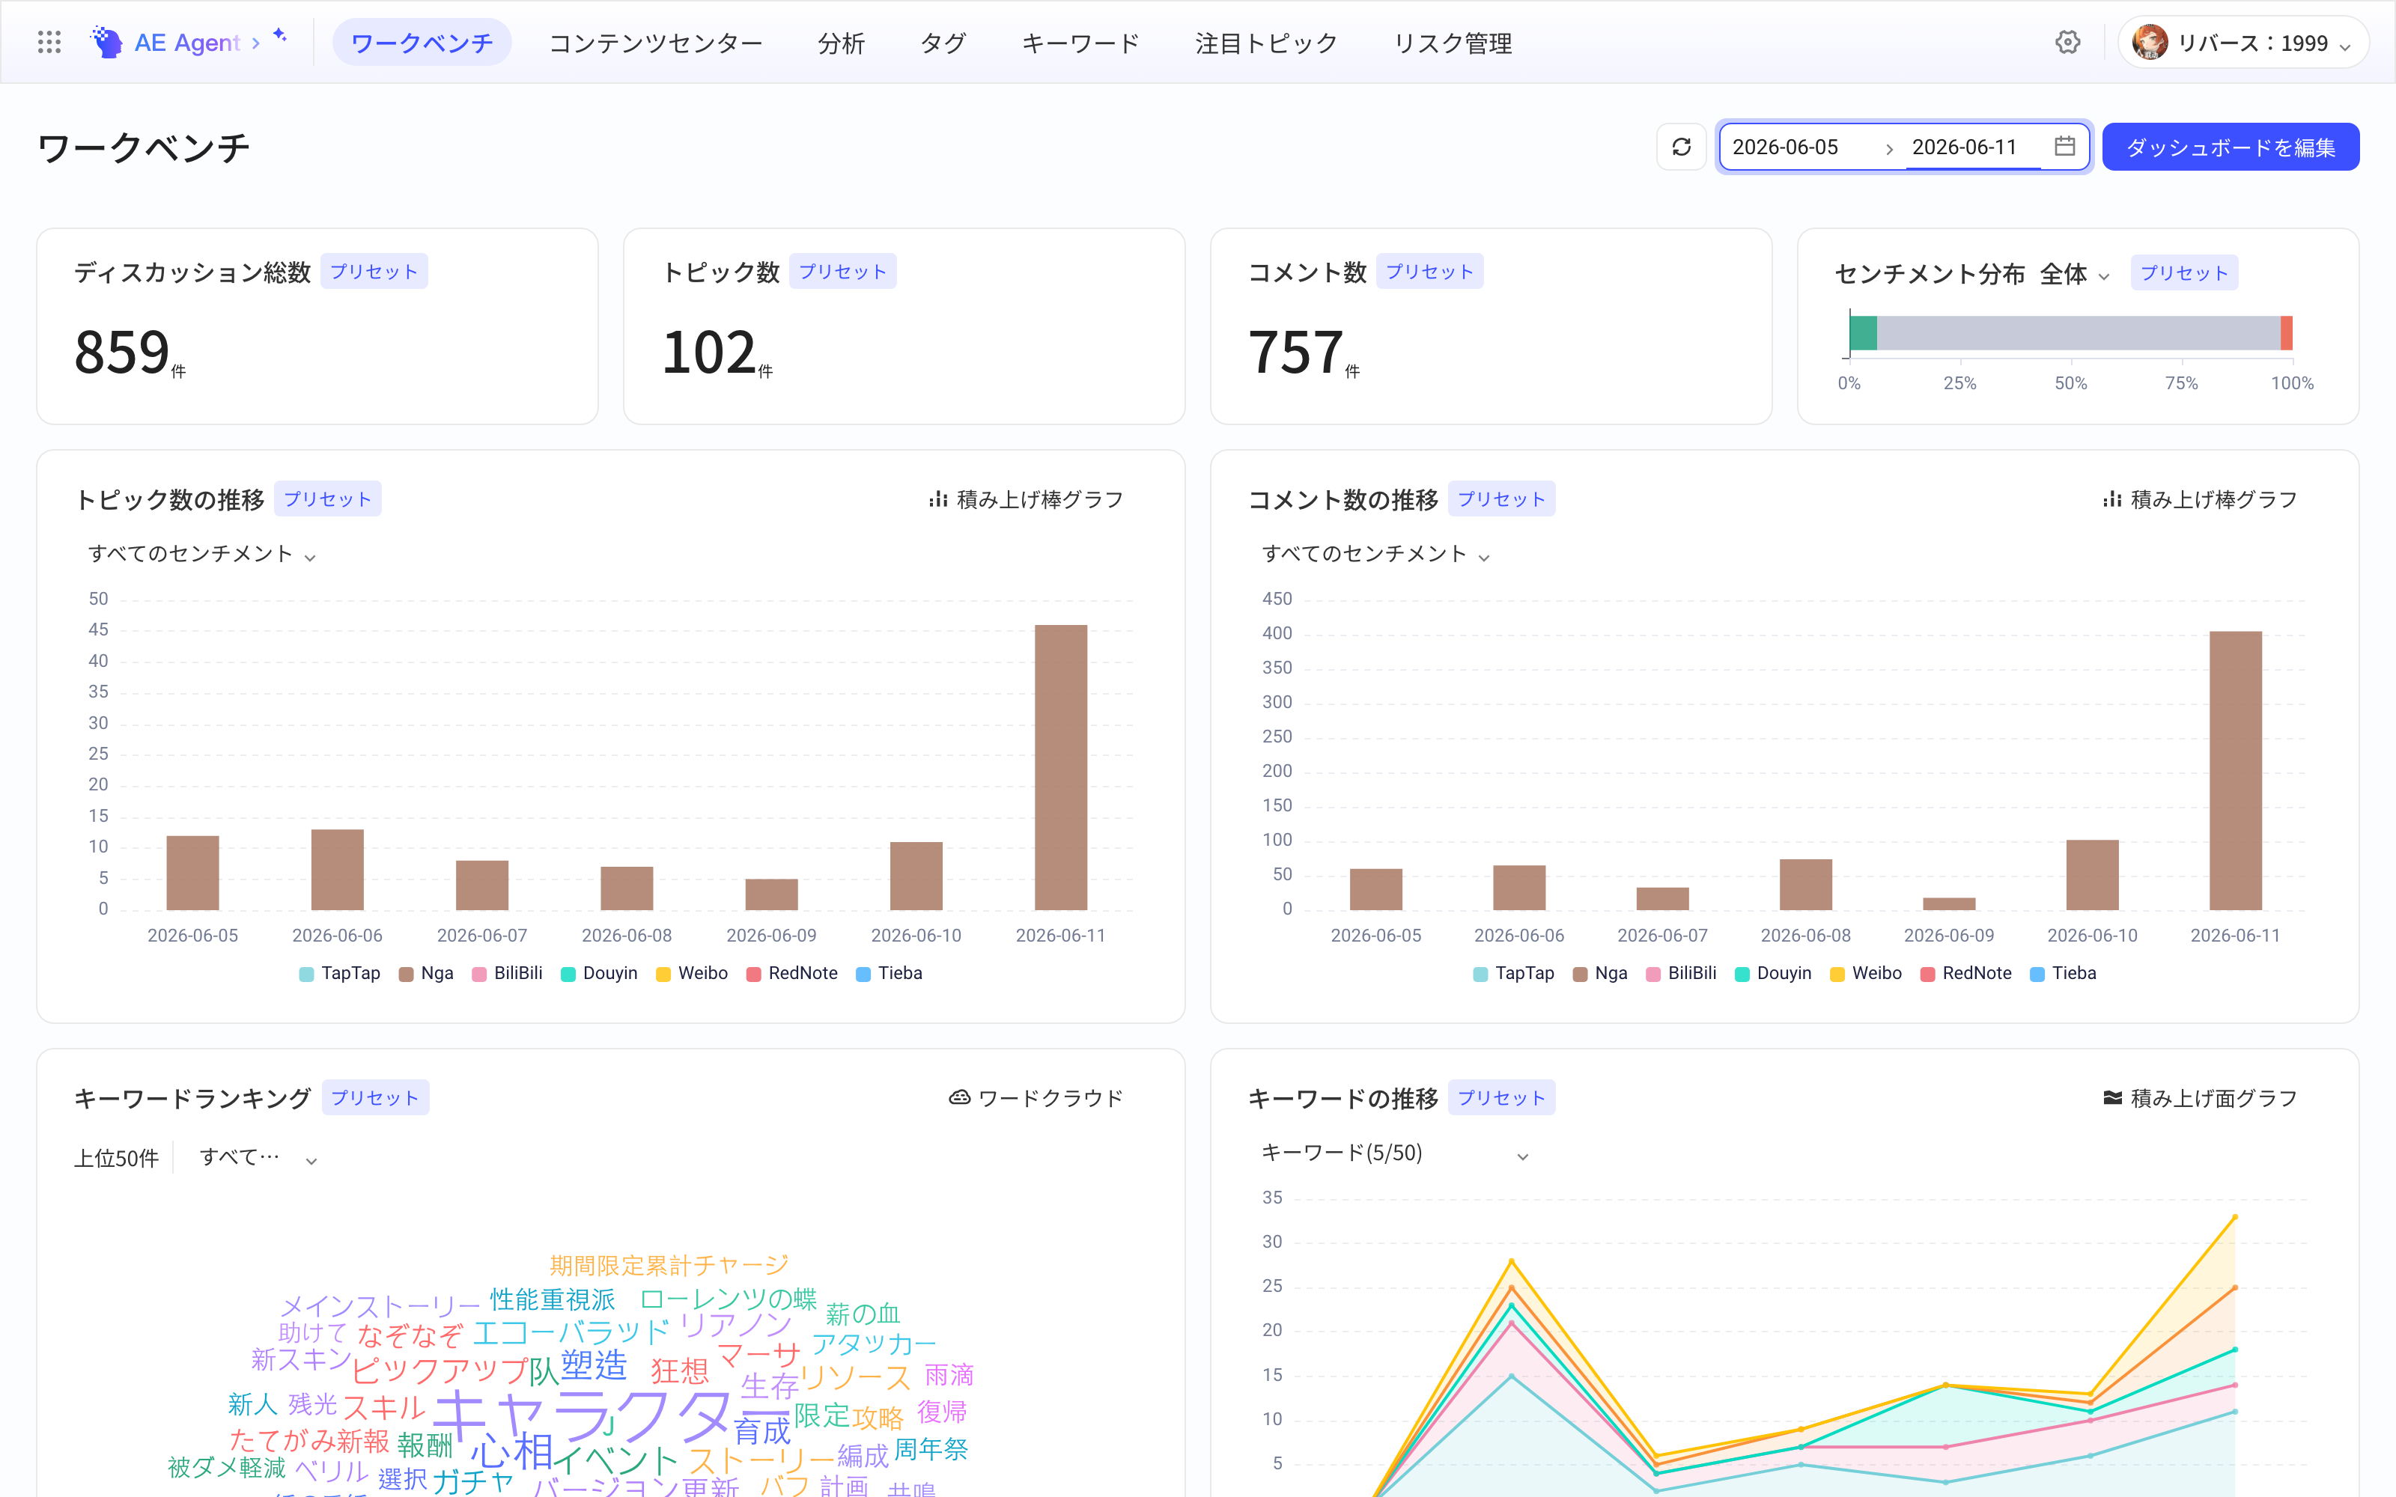Go to 分析 tab

[x=841, y=43]
